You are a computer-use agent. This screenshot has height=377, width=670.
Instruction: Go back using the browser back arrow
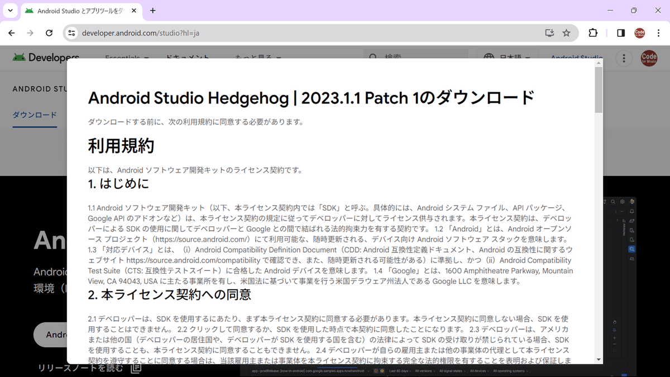click(12, 33)
